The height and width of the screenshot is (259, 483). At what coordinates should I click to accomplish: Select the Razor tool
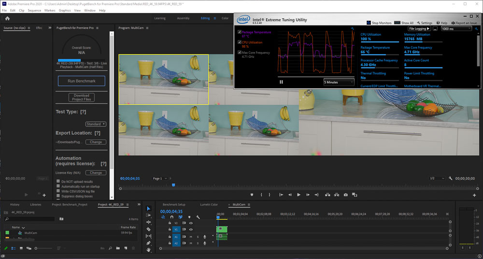click(x=148, y=229)
